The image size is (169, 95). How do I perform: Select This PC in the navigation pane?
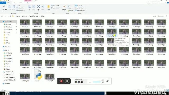coord(7,50)
